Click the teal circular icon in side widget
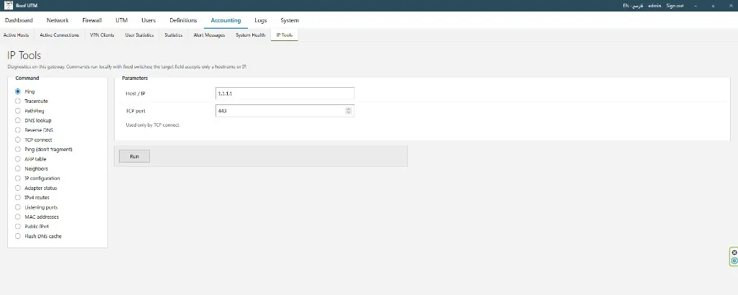Viewport: 738px width, 295px height. (734, 260)
